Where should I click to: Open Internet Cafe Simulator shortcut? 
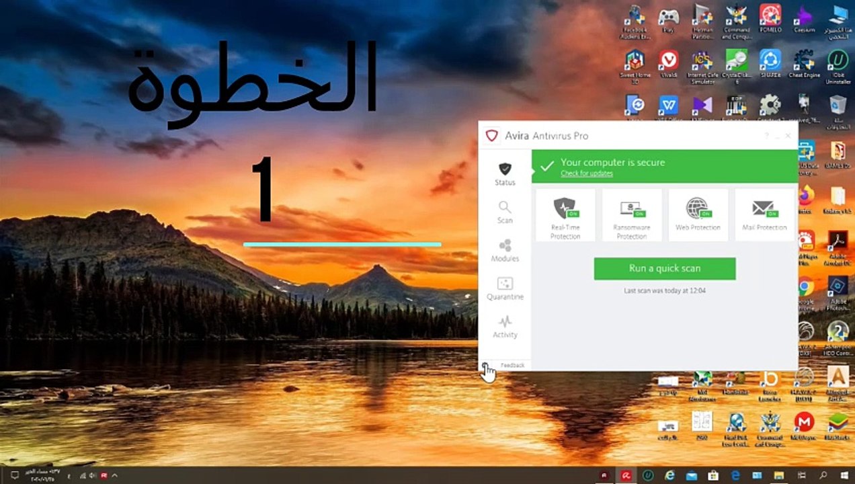point(702,67)
